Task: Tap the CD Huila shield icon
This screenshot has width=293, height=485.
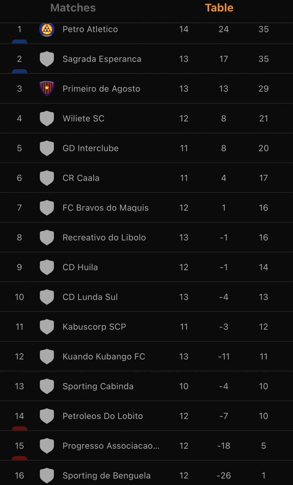Action: tap(47, 267)
